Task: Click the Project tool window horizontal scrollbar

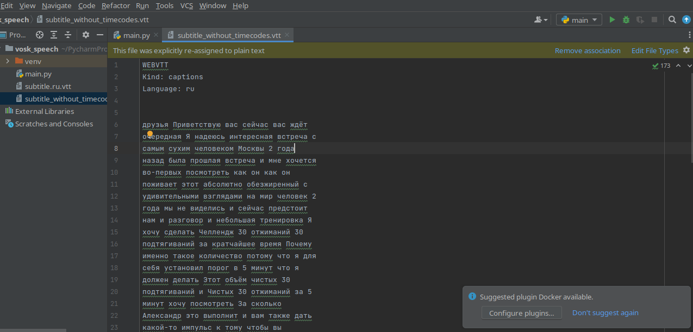Action: coord(33,330)
